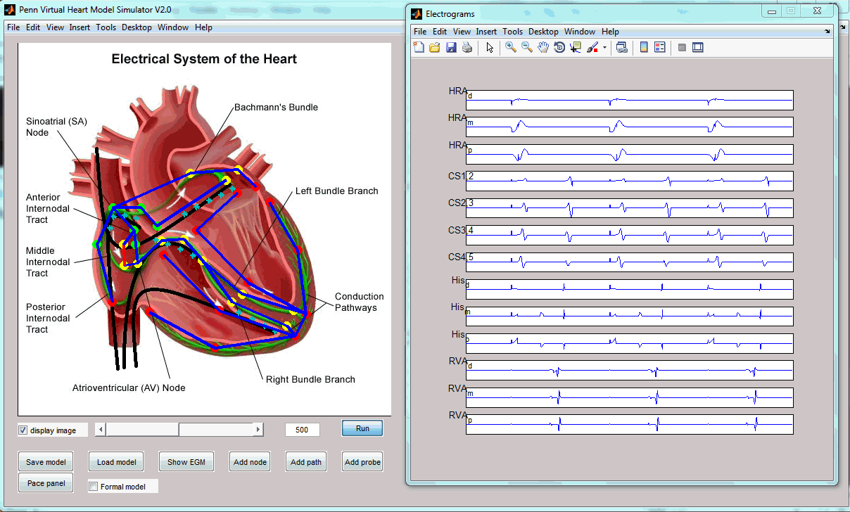The width and height of the screenshot is (850, 512).
Task: Toggle the display image checkbox
Action: [x=23, y=430]
